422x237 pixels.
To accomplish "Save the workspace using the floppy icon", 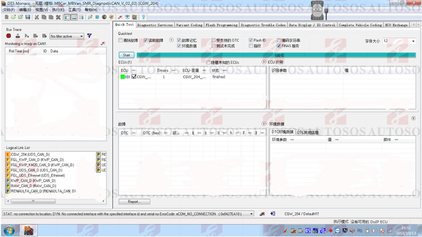I will 28,17.
